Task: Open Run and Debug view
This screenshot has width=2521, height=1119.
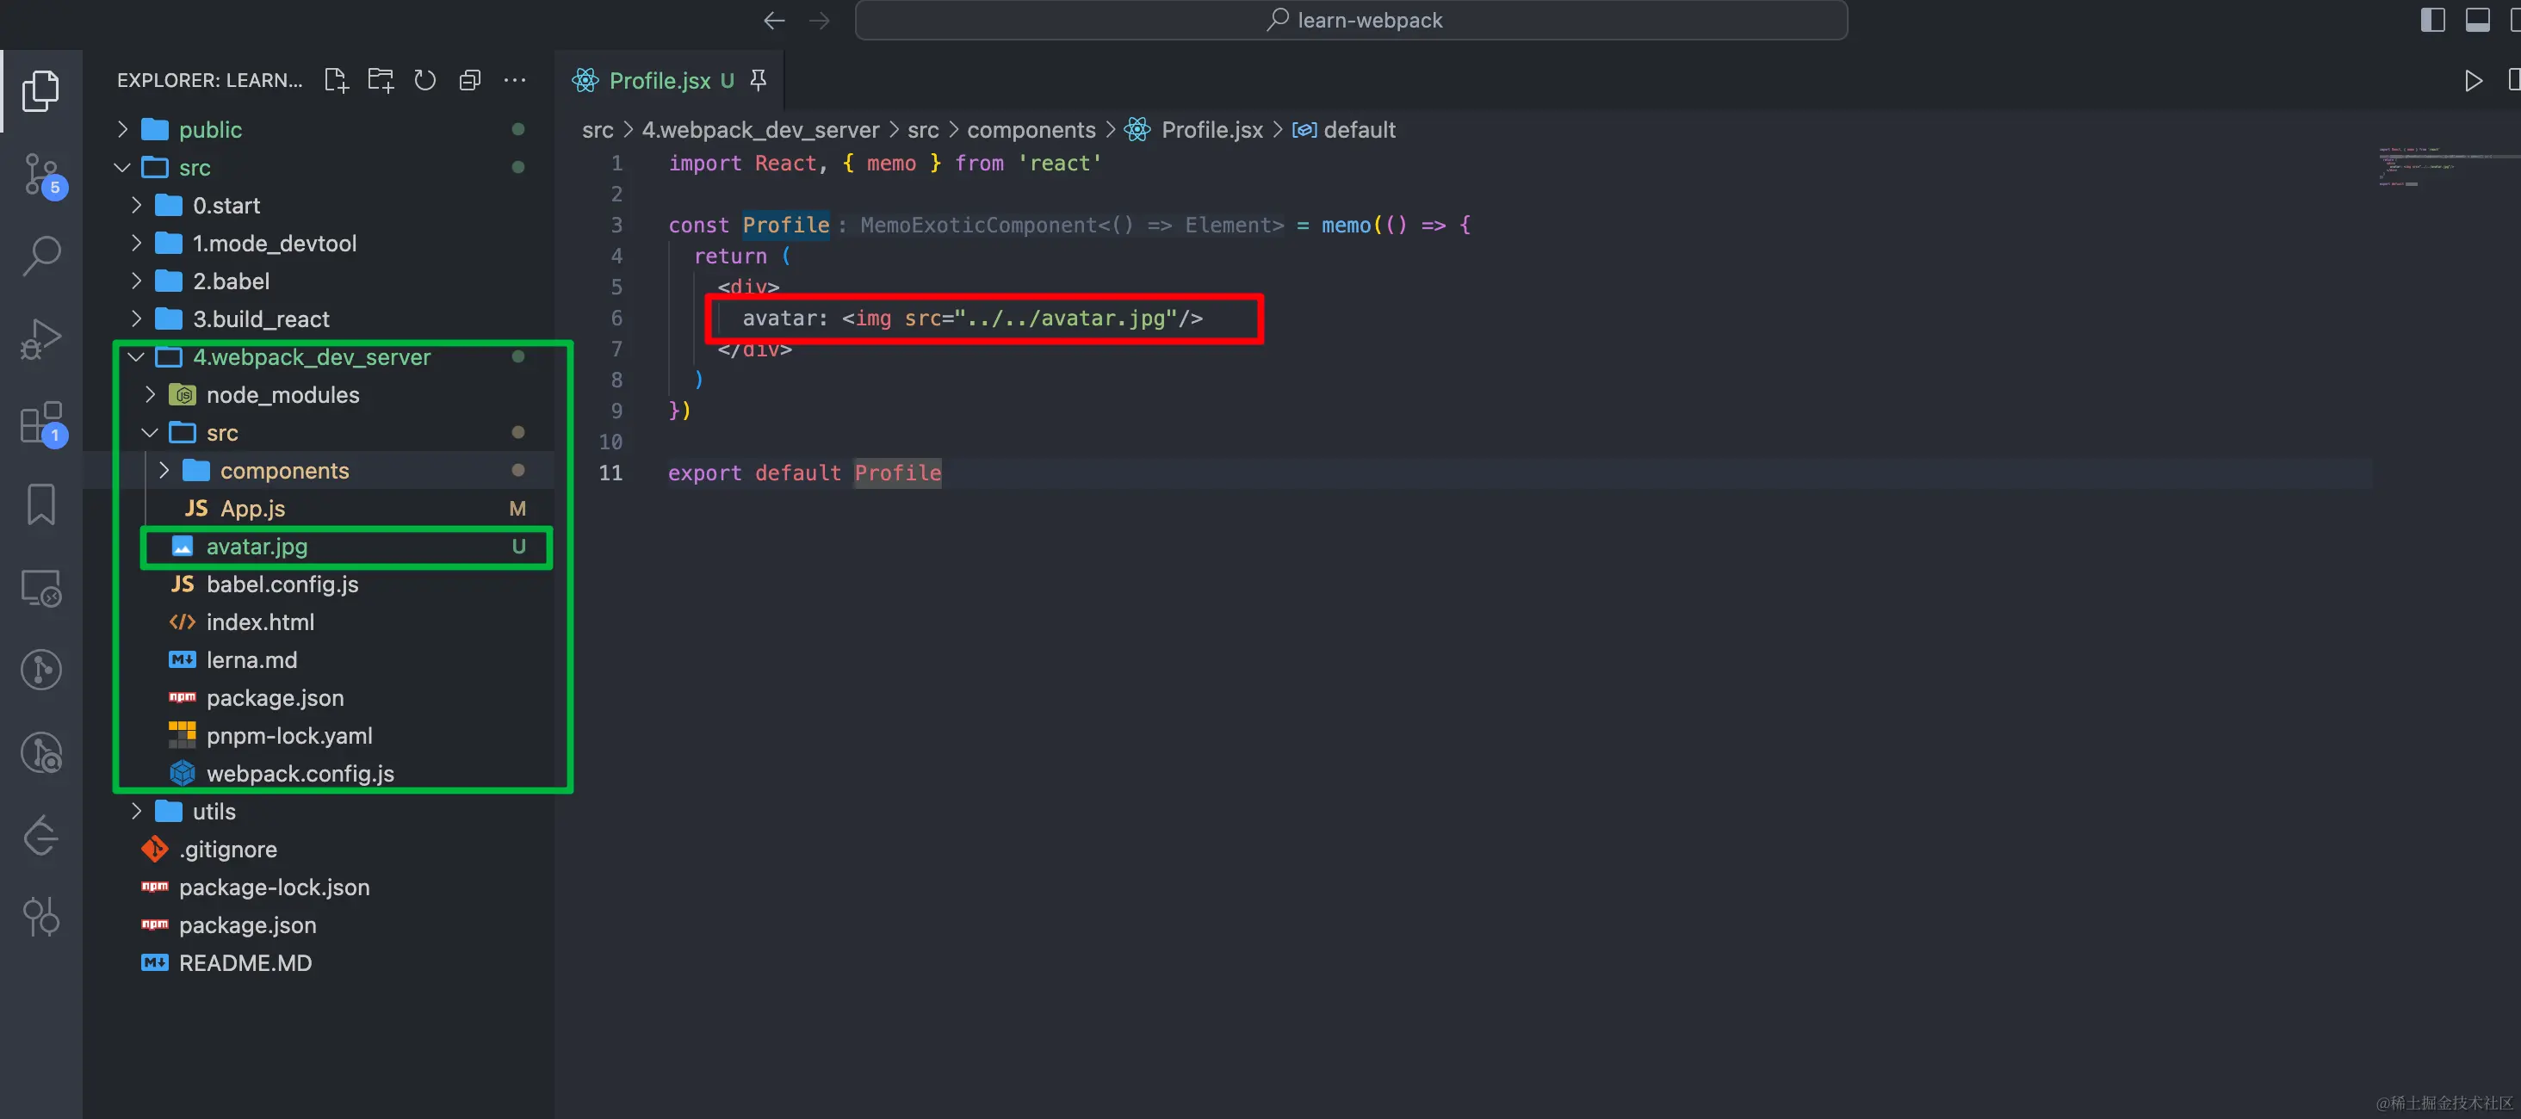Action: click(41, 339)
